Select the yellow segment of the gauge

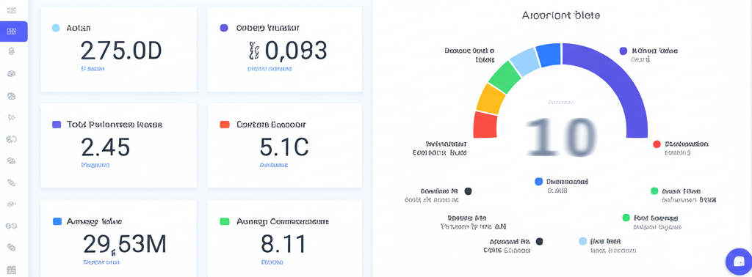pyautogui.click(x=491, y=98)
